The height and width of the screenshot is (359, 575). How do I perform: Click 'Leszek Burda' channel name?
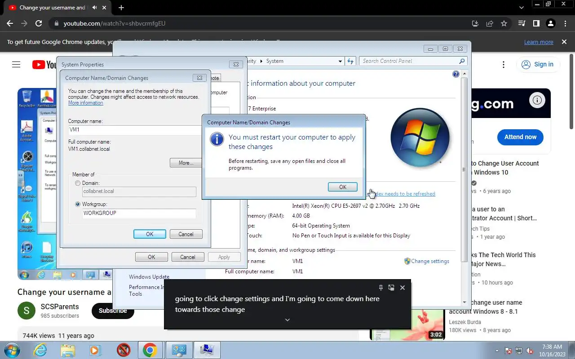pyautogui.click(x=465, y=322)
